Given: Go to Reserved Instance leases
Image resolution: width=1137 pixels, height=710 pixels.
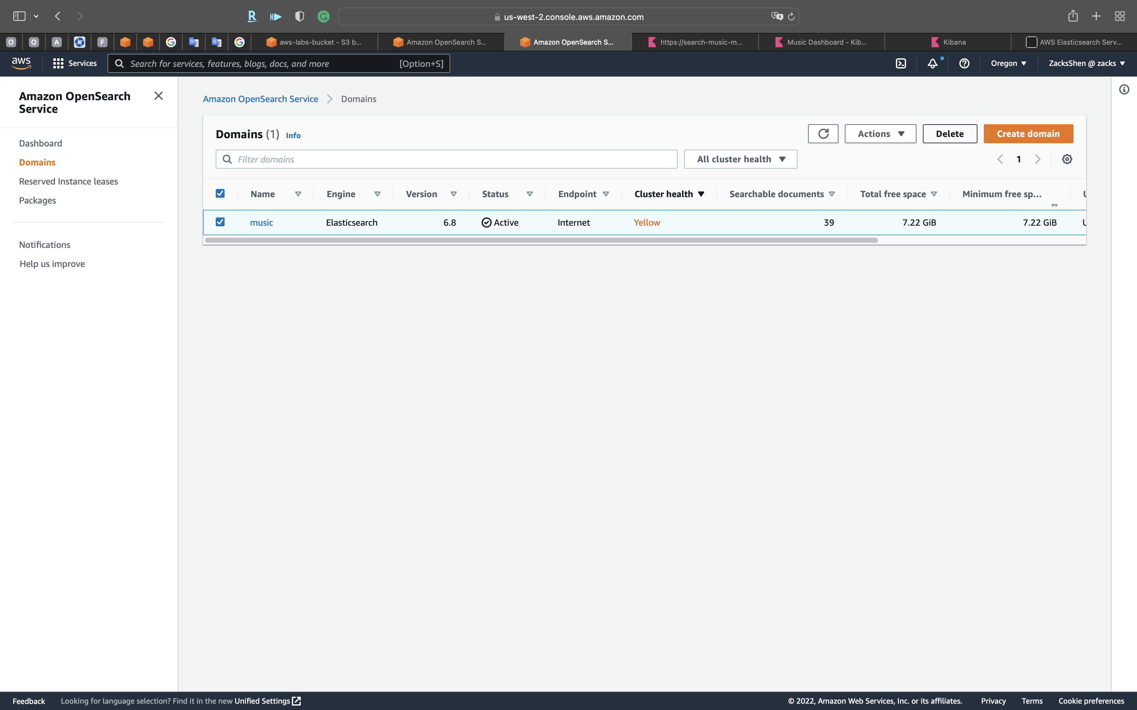Looking at the screenshot, I should click(68, 181).
